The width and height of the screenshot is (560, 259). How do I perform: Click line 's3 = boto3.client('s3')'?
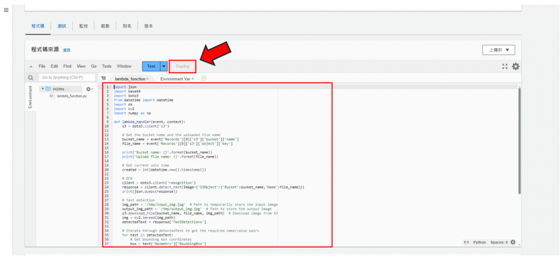click(x=145, y=126)
